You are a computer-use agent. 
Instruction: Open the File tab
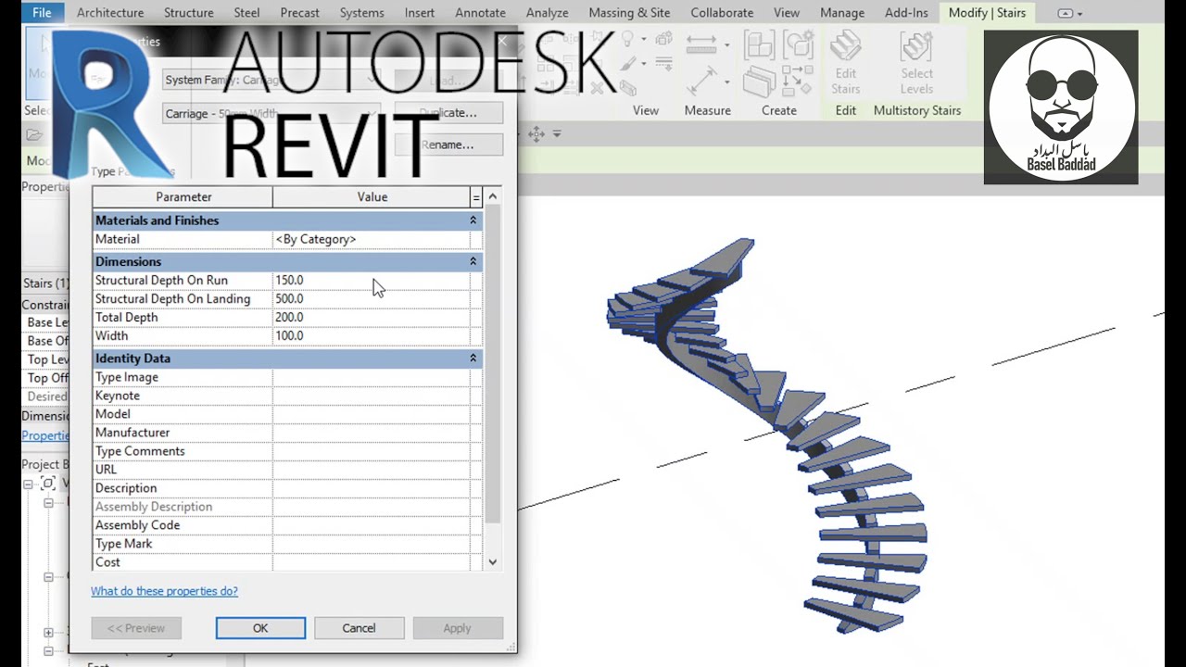click(x=42, y=13)
